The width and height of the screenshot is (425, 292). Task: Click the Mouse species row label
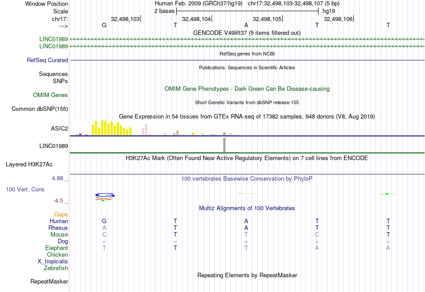(59, 235)
